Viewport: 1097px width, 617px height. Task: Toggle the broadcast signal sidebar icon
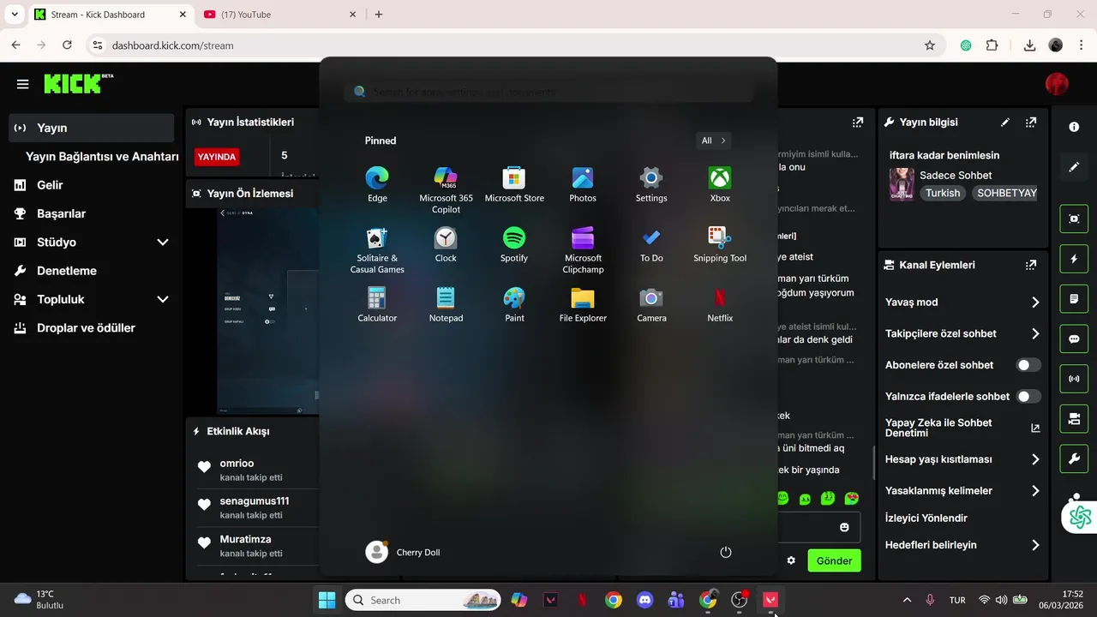click(1074, 379)
